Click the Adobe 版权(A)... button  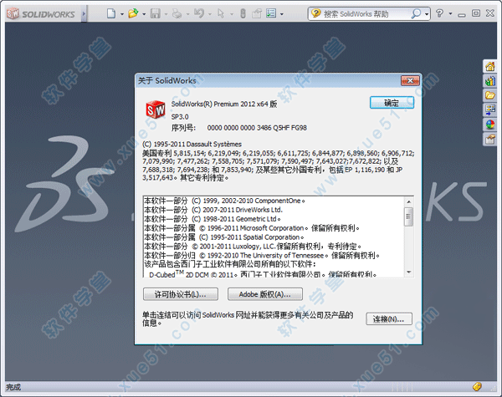[x=264, y=294]
